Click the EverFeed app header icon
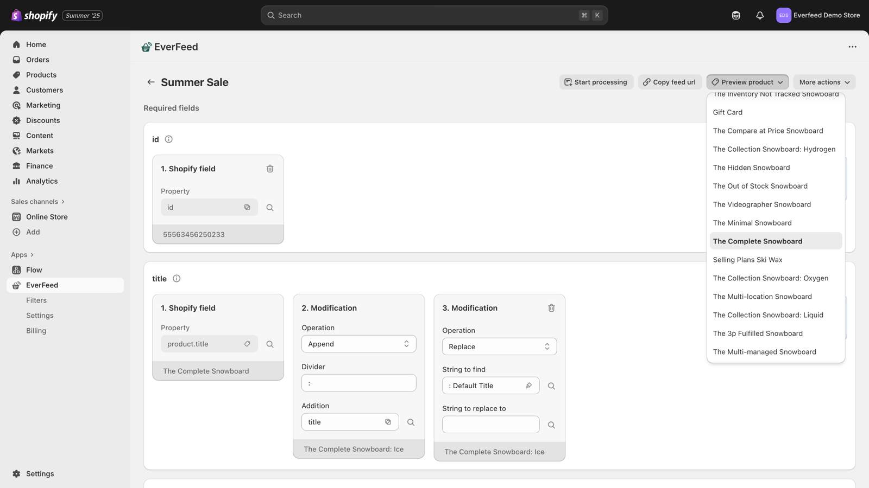The width and height of the screenshot is (869, 488). (146, 47)
